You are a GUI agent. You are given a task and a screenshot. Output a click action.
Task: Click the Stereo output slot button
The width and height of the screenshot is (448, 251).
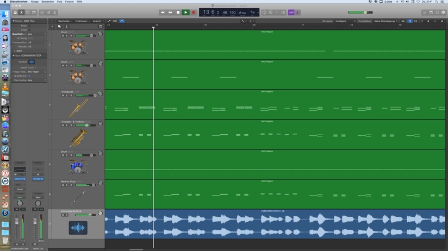[x=20, y=189]
